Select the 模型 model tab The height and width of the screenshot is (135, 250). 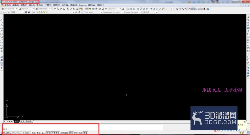point(16,122)
